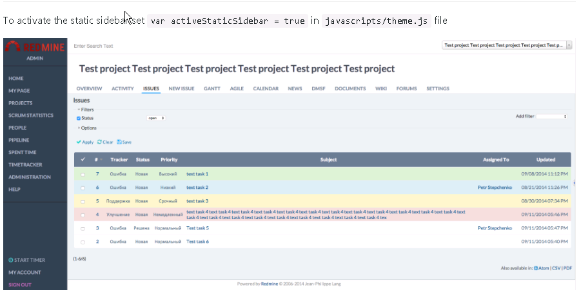Click the Redmine logo icon

coord(12,47)
